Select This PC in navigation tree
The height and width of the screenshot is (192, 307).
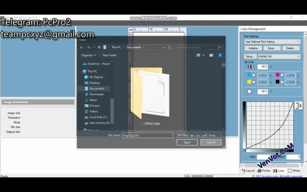click(x=90, y=71)
